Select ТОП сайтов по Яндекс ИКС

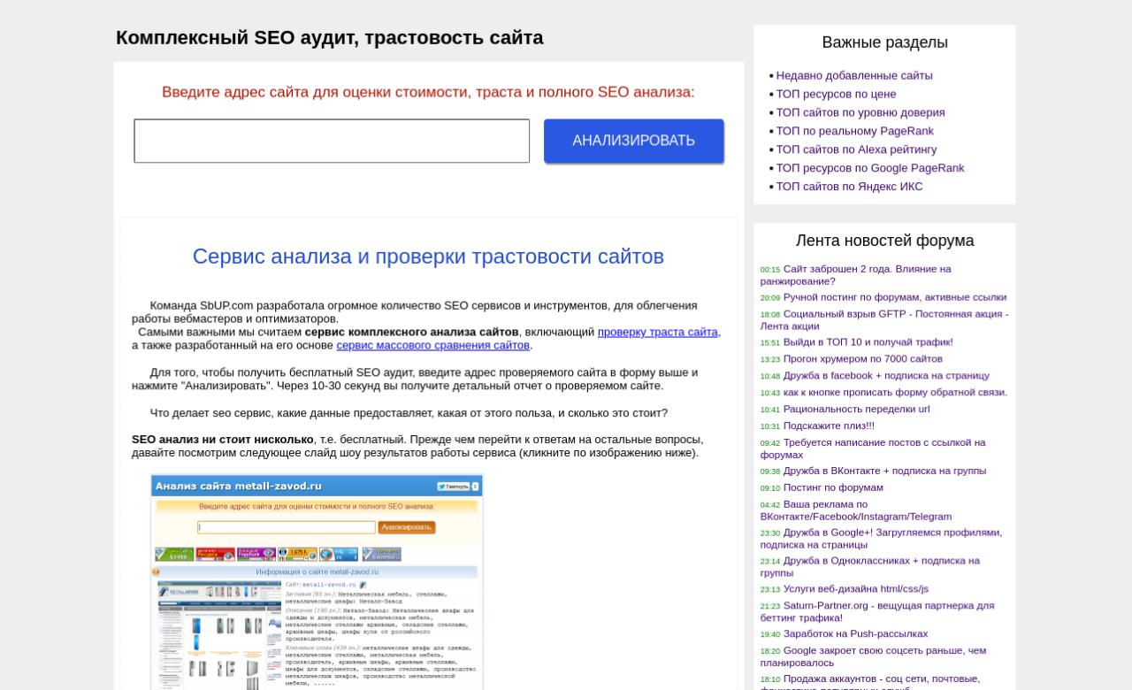click(849, 187)
